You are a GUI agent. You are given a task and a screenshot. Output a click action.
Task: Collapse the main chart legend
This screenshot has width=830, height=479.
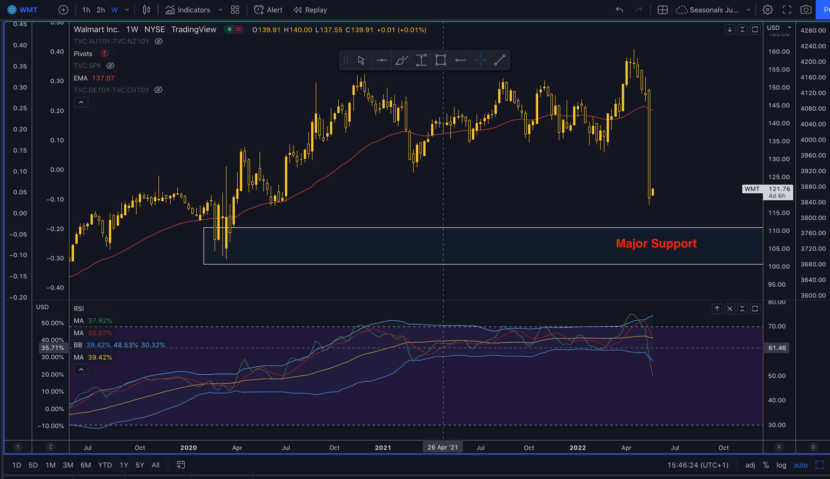coord(81,102)
